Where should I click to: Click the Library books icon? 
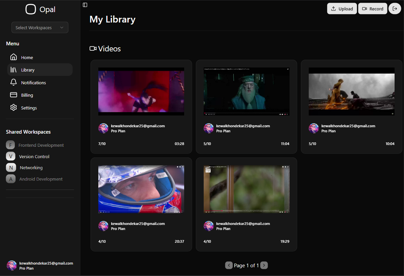(x=13, y=70)
